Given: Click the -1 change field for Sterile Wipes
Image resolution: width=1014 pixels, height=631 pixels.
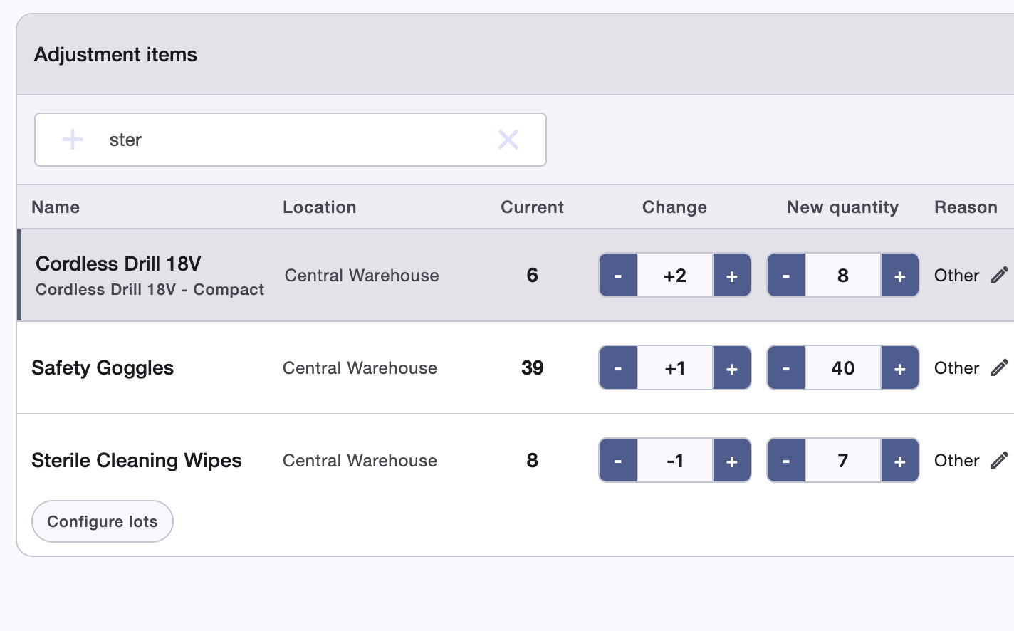Looking at the screenshot, I should pyautogui.click(x=675, y=461).
